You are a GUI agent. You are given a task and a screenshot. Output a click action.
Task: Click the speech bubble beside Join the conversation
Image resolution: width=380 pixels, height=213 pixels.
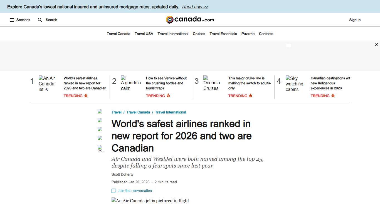[x=114, y=191]
